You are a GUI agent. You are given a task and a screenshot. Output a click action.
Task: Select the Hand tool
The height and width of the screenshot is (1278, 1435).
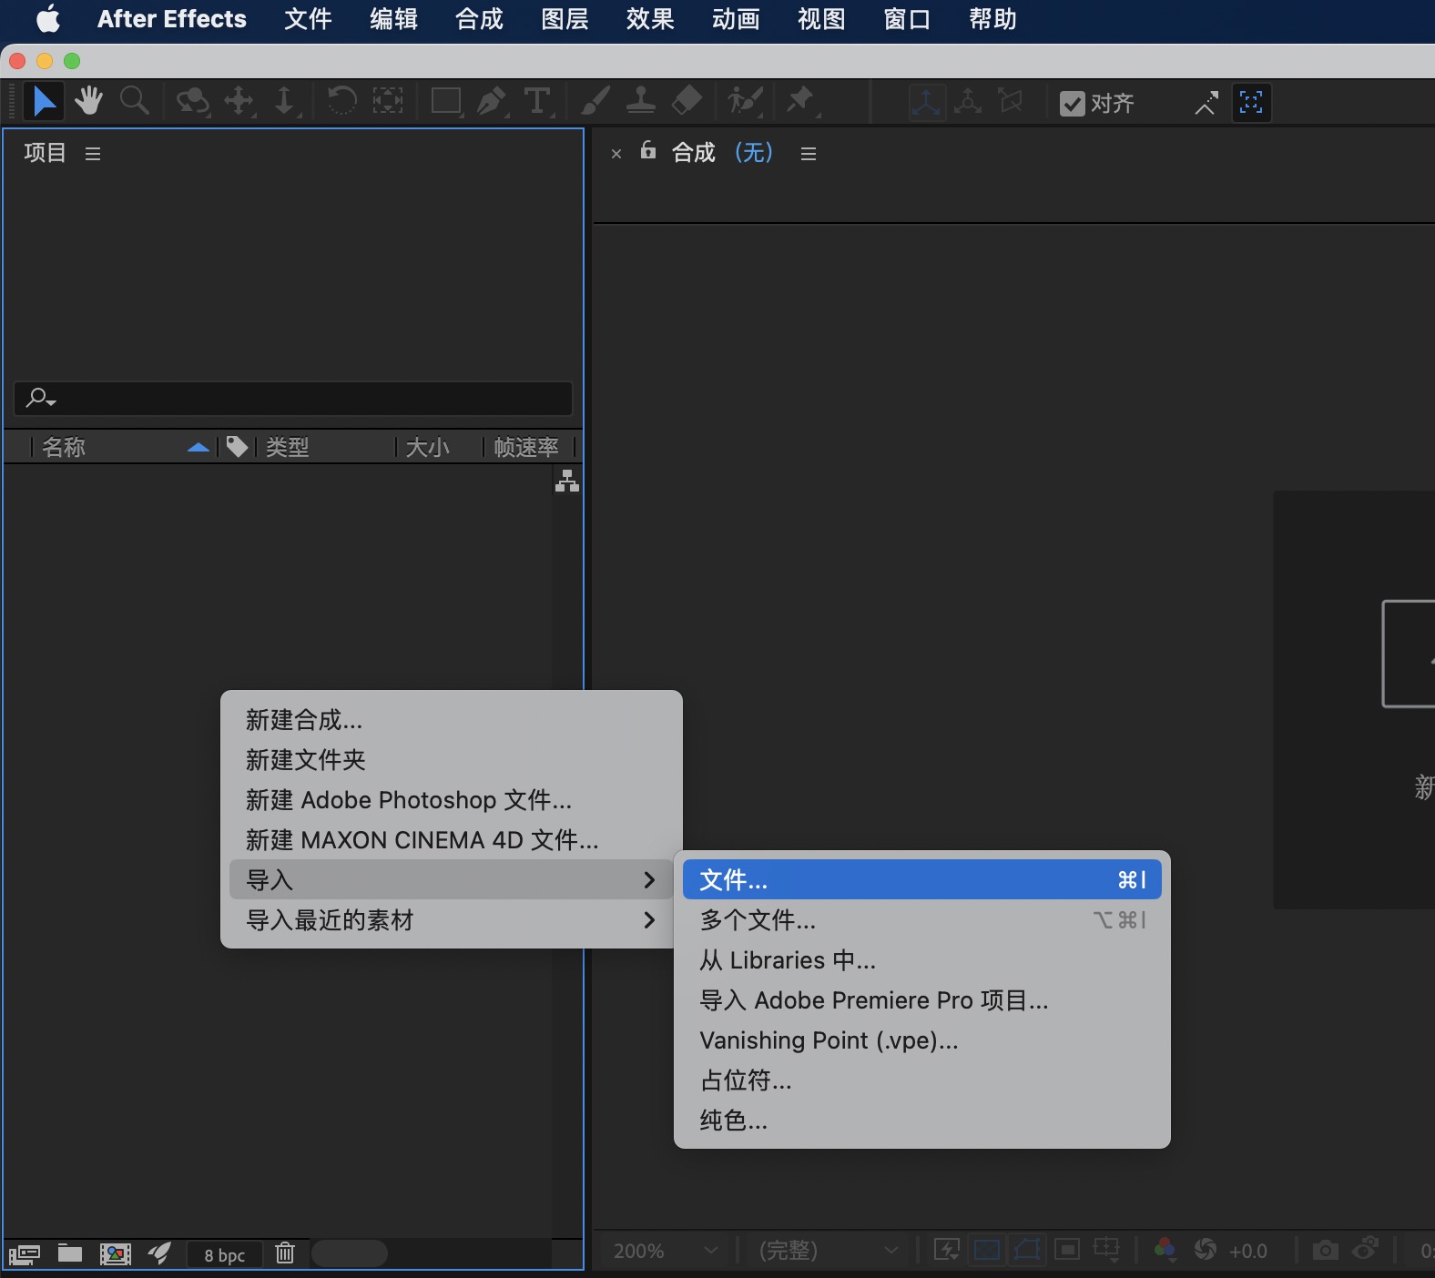click(x=88, y=101)
